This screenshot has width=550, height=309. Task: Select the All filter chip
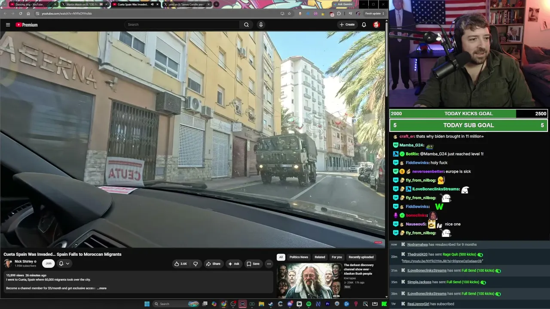click(x=281, y=257)
